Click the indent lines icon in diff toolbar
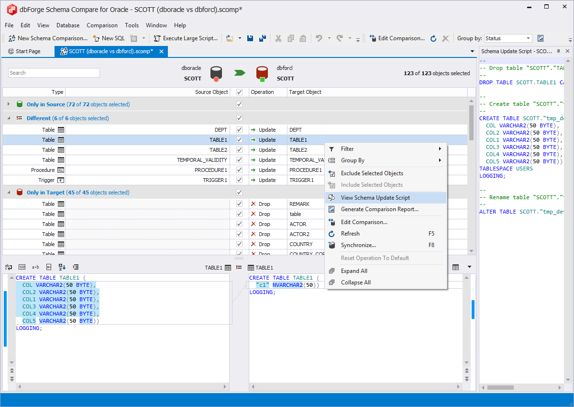The height and width of the screenshot is (407, 574). (76, 267)
